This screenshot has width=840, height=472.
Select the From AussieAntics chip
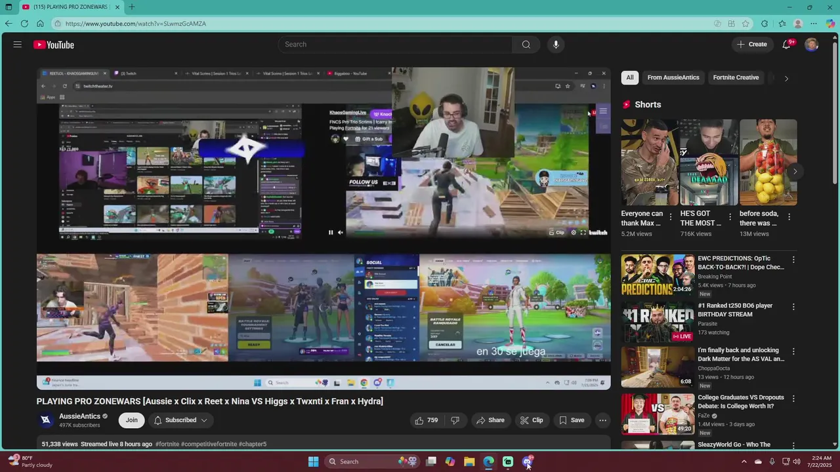click(x=673, y=77)
